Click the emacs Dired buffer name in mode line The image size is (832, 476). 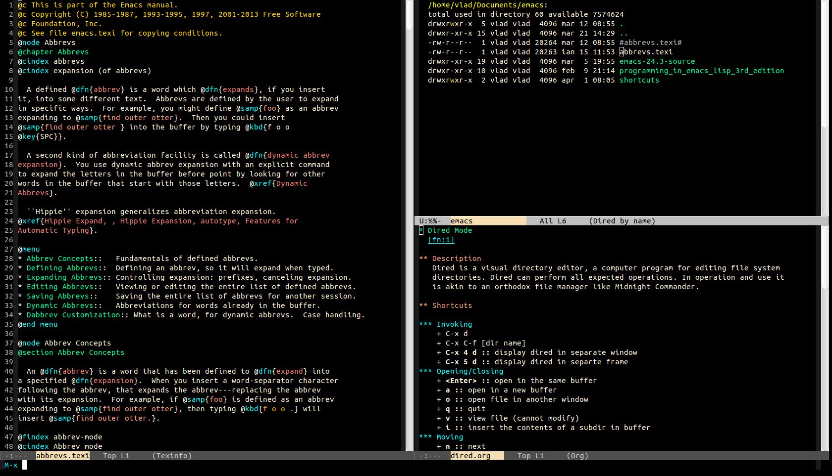[462, 221]
